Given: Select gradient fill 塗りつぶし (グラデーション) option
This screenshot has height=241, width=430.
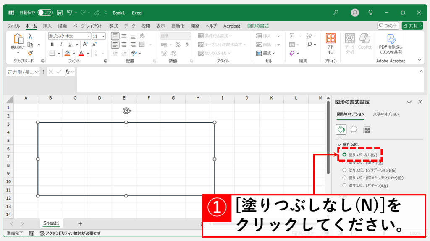Looking at the screenshot, I should [x=345, y=170].
